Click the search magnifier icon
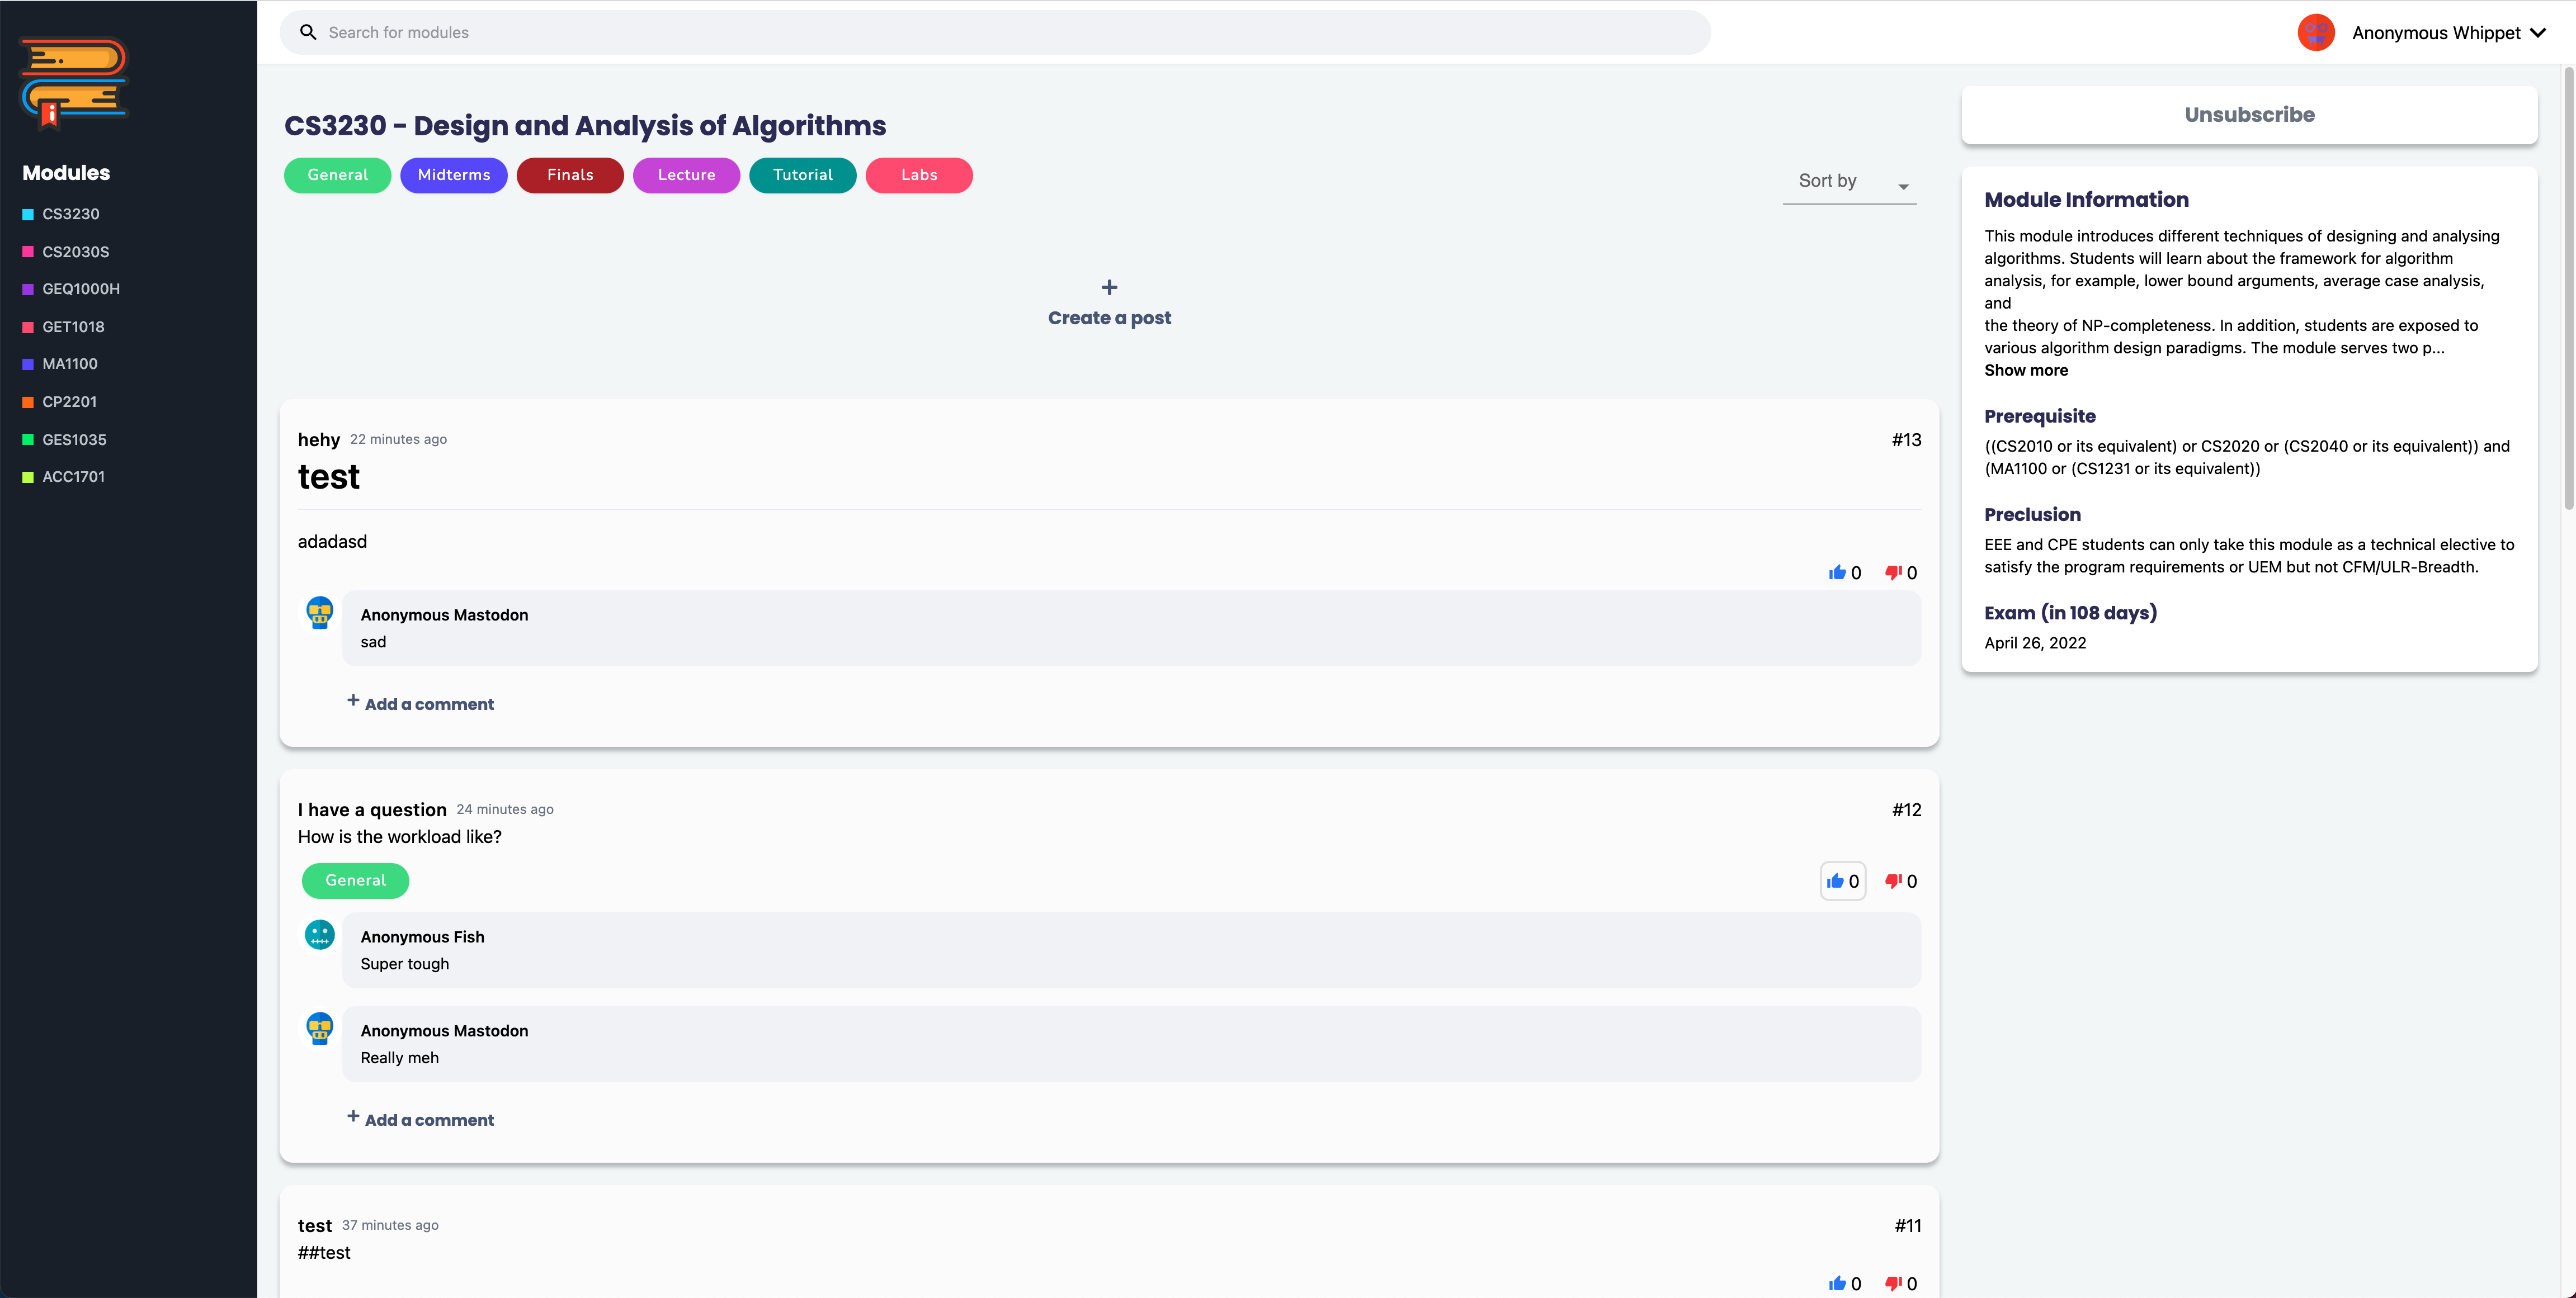Screen dimensions: 2576x1298 (x=308, y=33)
